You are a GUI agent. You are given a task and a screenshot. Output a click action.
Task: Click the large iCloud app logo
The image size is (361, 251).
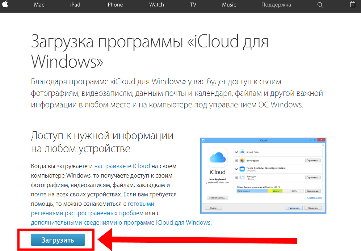click(x=217, y=158)
